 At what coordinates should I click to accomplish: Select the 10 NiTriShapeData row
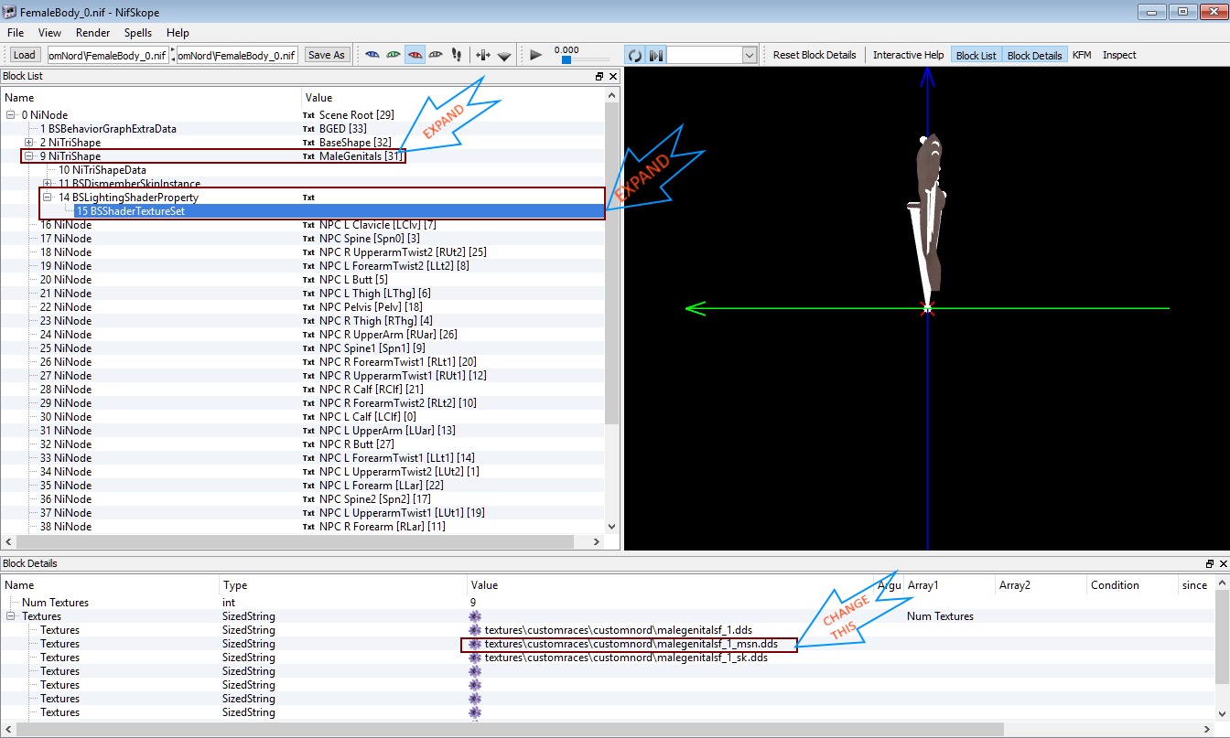tap(102, 170)
